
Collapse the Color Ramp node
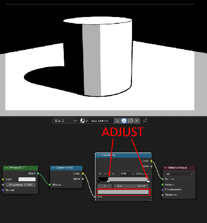[98, 155]
